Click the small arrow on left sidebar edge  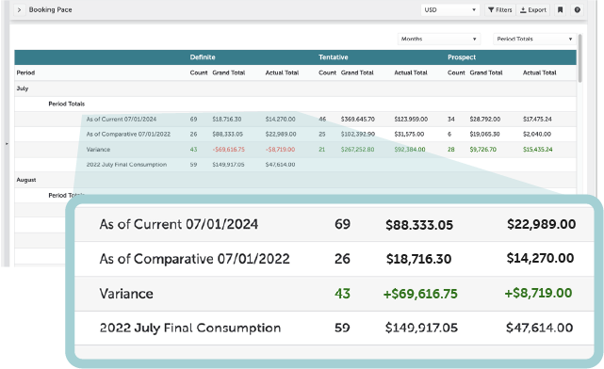pos(7,144)
